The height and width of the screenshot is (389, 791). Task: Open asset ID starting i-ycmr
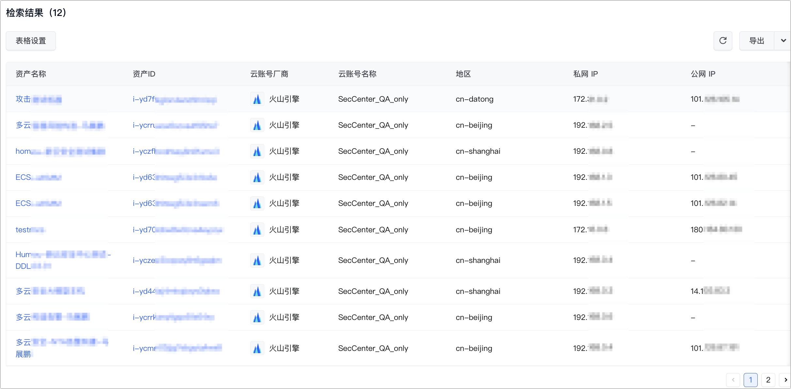(177, 348)
